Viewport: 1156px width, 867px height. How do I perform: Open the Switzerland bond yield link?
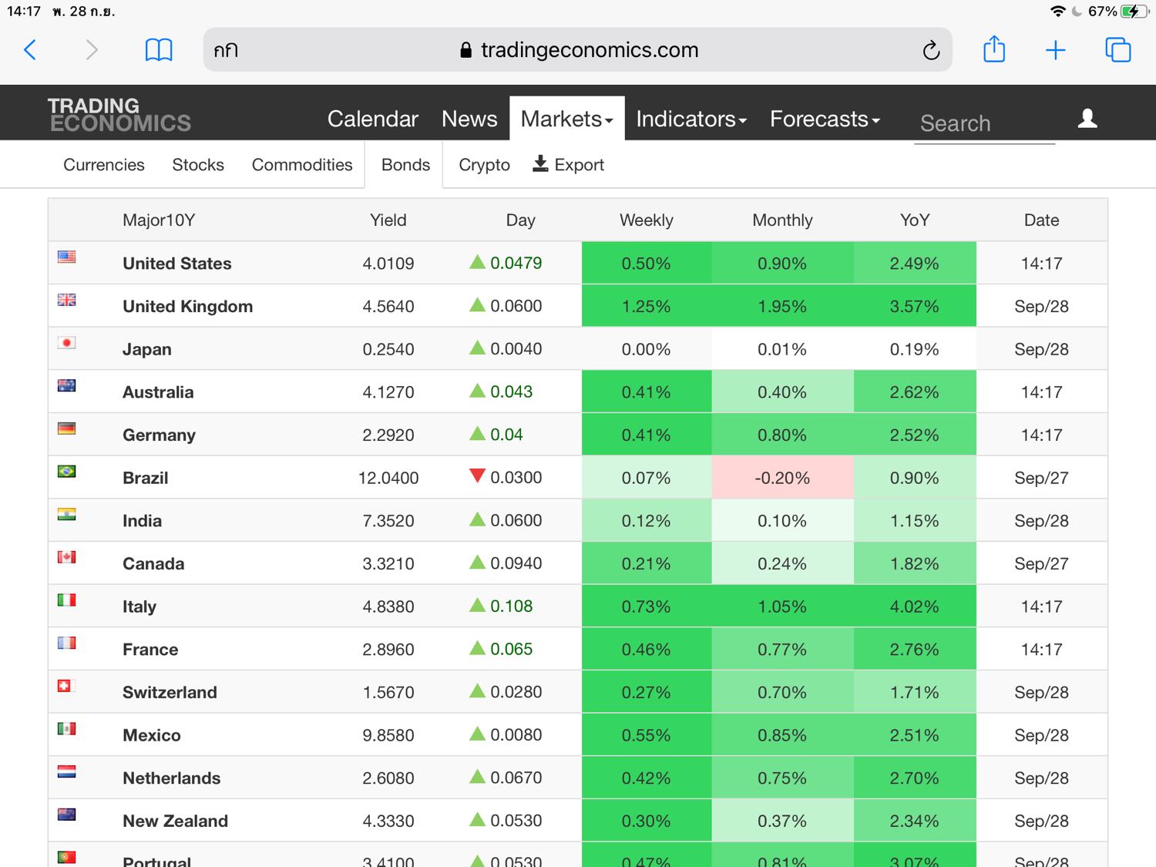(170, 692)
